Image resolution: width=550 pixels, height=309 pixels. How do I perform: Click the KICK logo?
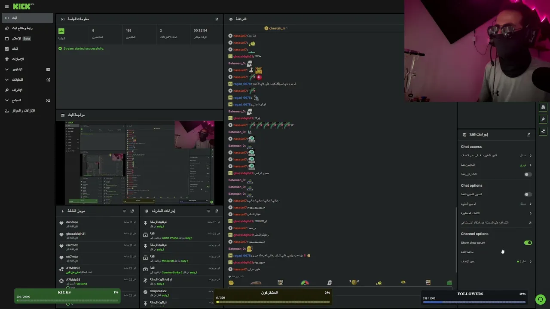pyautogui.click(x=22, y=6)
